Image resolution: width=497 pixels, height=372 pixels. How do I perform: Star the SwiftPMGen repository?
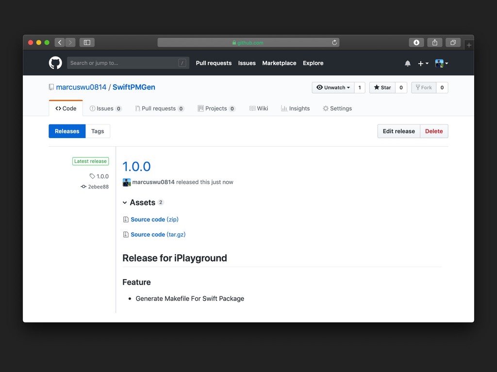382,88
